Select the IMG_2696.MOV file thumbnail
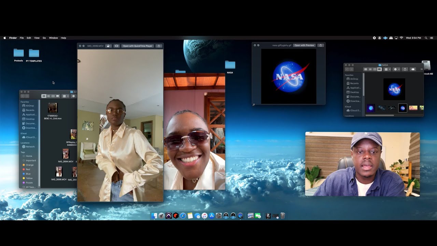The width and height of the screenshot is (437, 246). pos(59,172)
